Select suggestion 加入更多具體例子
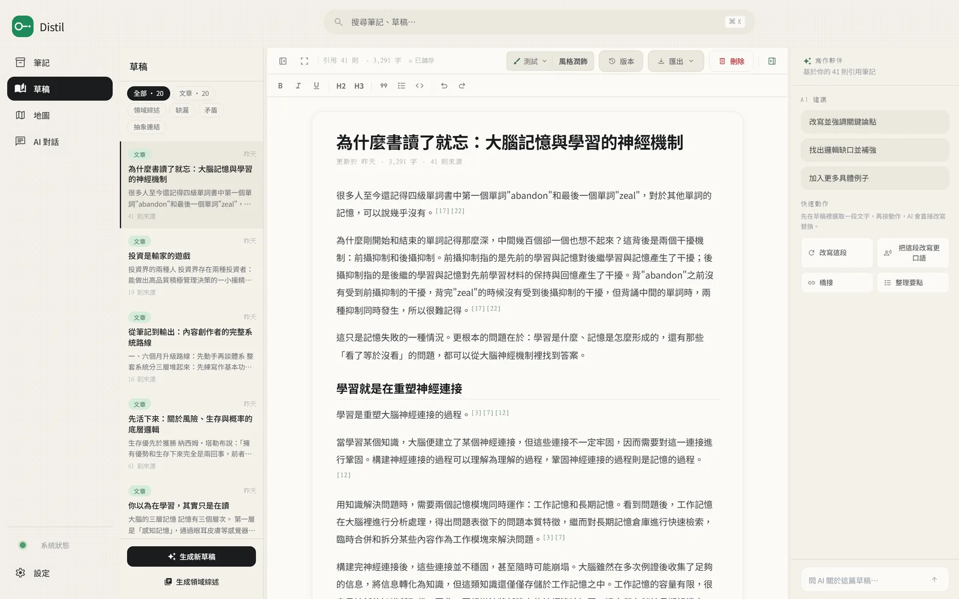 (874, 178)
